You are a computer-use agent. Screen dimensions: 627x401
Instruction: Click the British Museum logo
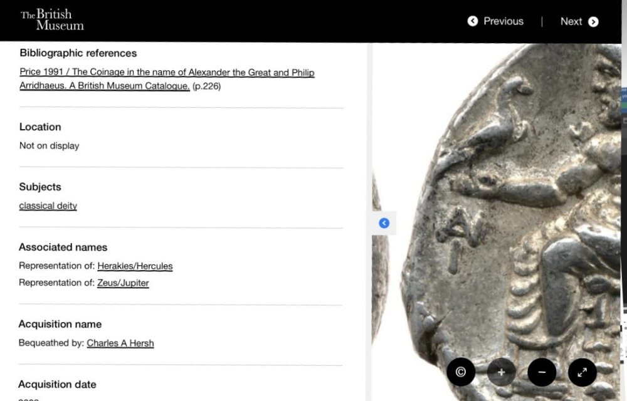52,20
